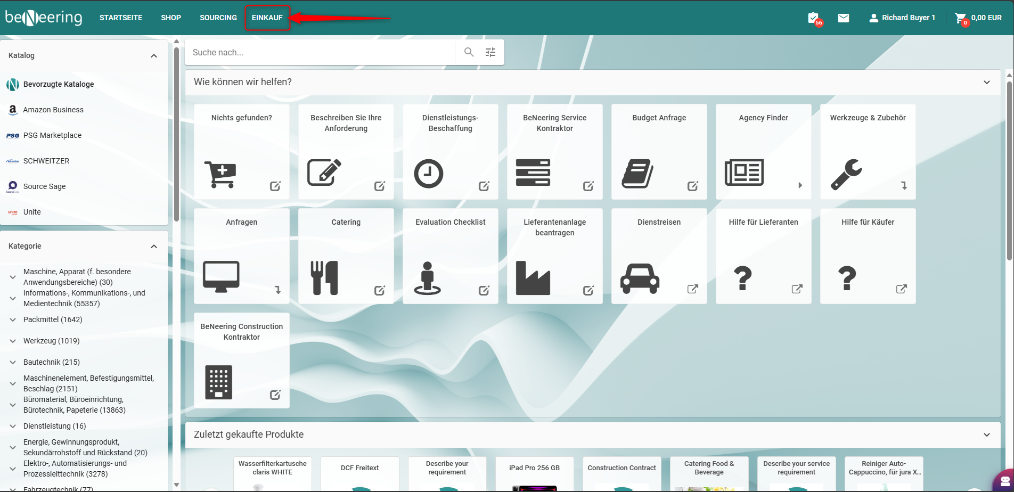Select the Werkzeuge & Zubehör wrench tile
Viewport: 1014px width, 492px height.
tap(868, 152)
